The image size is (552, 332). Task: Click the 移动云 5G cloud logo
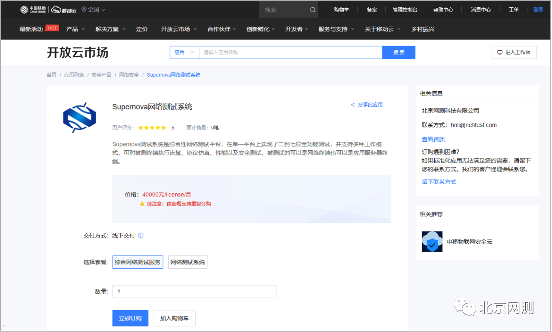click(x=64, y=9)
